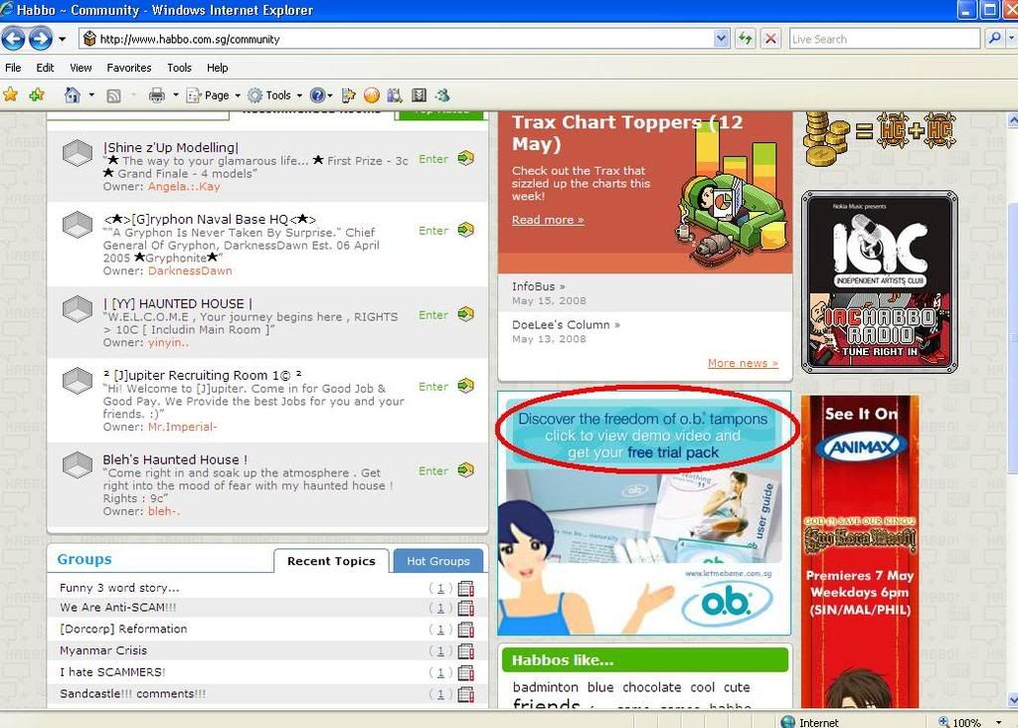1018x728 pixels.
Task: Click Enter arrow icon for Jupiter Recruiting Room
Action: coord(465,386)
